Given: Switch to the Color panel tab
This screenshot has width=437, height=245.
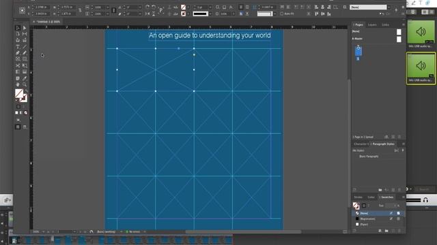Looking at the screenshot, I should click(x=371, y=197).
